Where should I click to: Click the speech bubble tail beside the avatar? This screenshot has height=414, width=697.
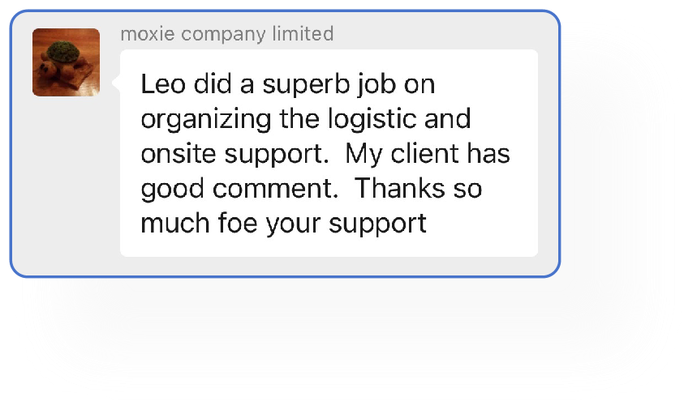click(116, 82)
